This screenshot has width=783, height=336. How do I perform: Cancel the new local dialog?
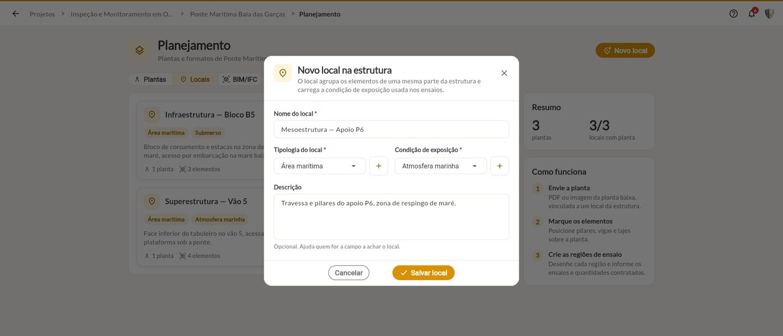[x=349, y=273]
